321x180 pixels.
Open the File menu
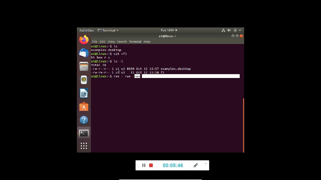pos(95,41)
